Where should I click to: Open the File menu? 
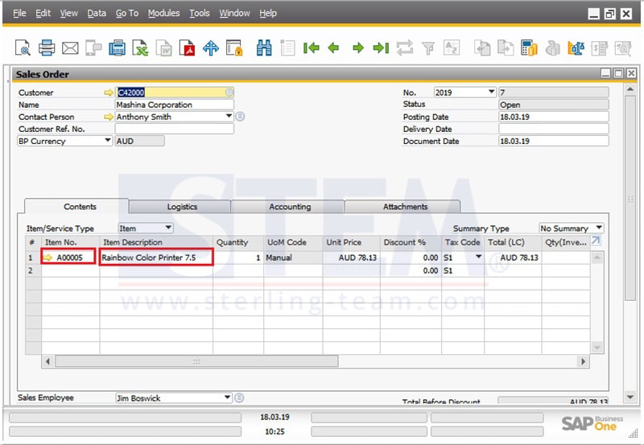click(x=19, y=13)
